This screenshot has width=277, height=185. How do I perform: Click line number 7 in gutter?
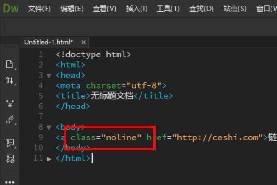(41, 117)
